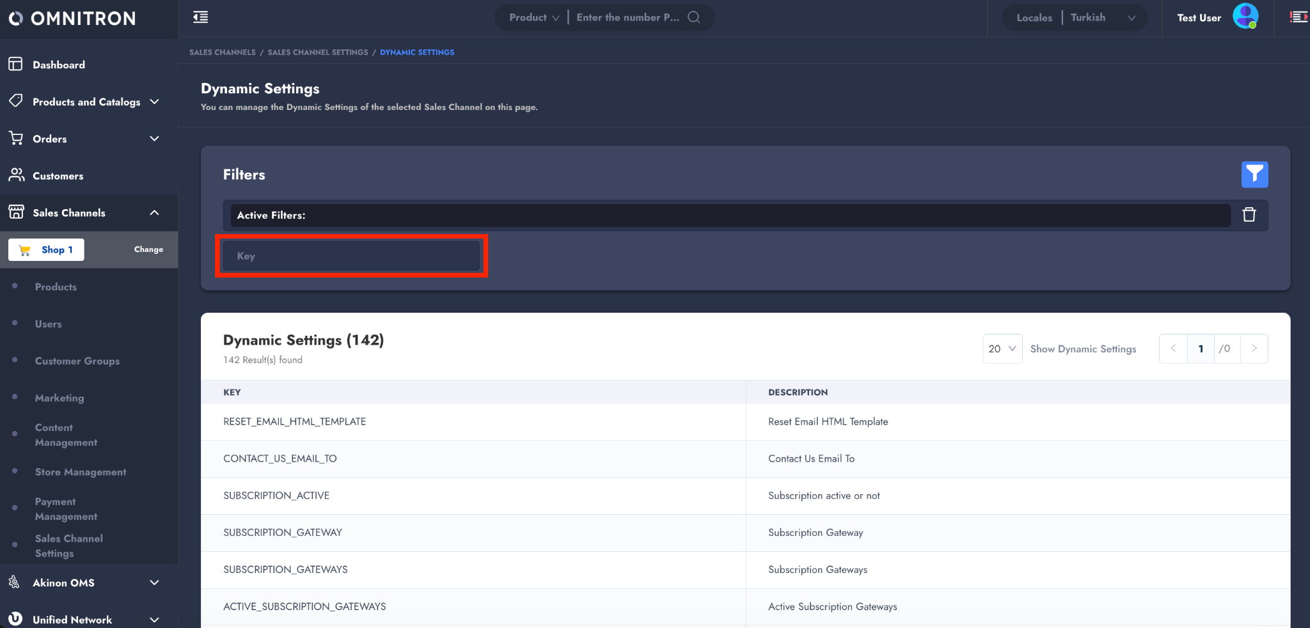Open Marketing submenu item
1310x628 pixels.
coord(59,398)
